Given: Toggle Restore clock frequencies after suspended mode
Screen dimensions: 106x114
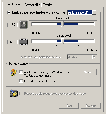Looking at the screenshot, I should coord(21,93).
